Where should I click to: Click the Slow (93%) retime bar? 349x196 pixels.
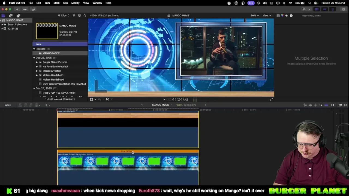128,151
